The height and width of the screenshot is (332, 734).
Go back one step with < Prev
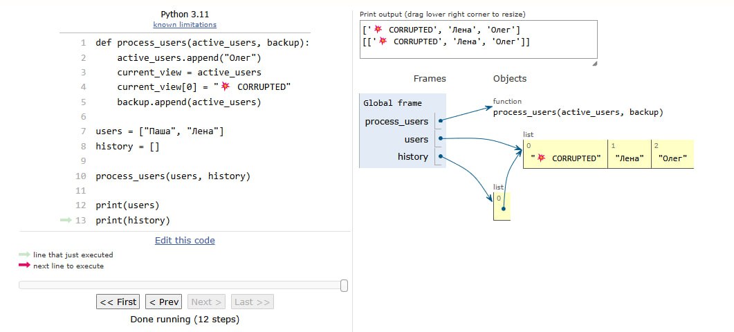164,302
